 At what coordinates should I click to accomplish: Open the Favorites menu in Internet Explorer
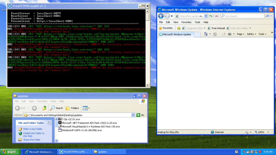pyautogui.click(x=186, y=22)
